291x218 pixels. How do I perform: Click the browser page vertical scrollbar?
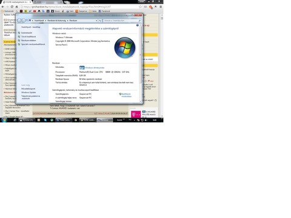162,65
